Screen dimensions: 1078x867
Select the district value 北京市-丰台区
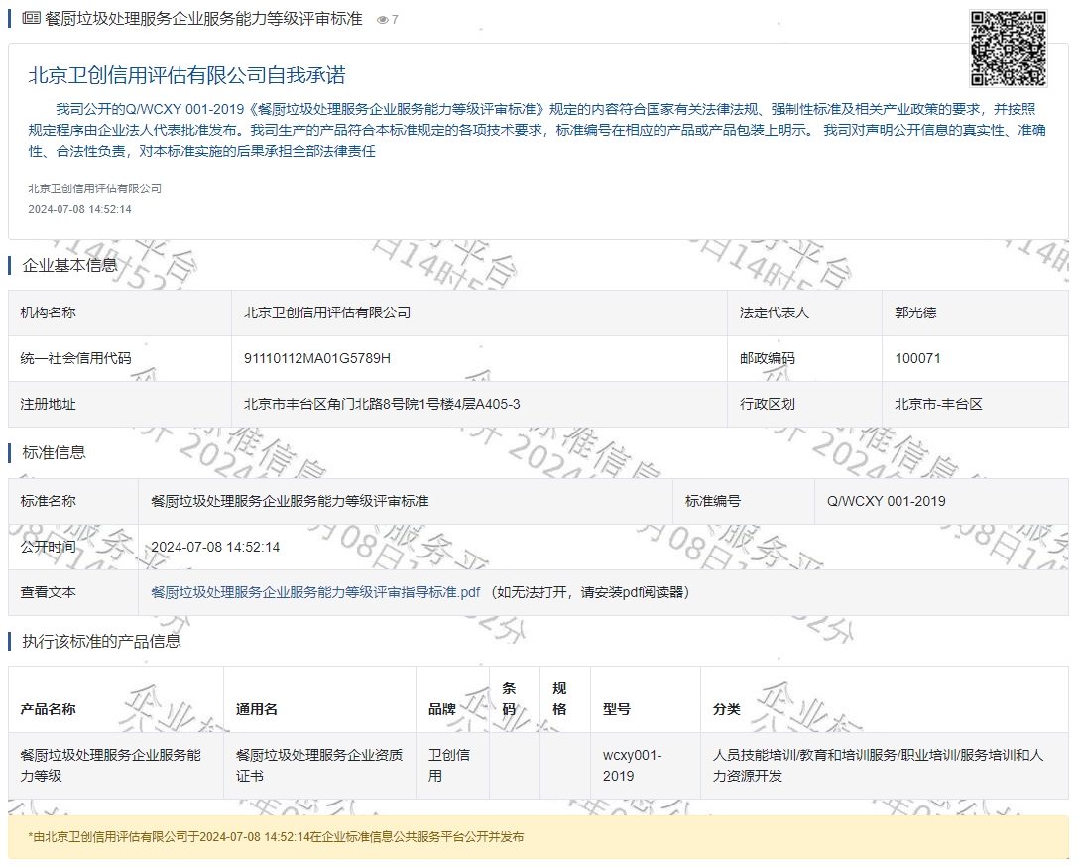tap(938, 405)
